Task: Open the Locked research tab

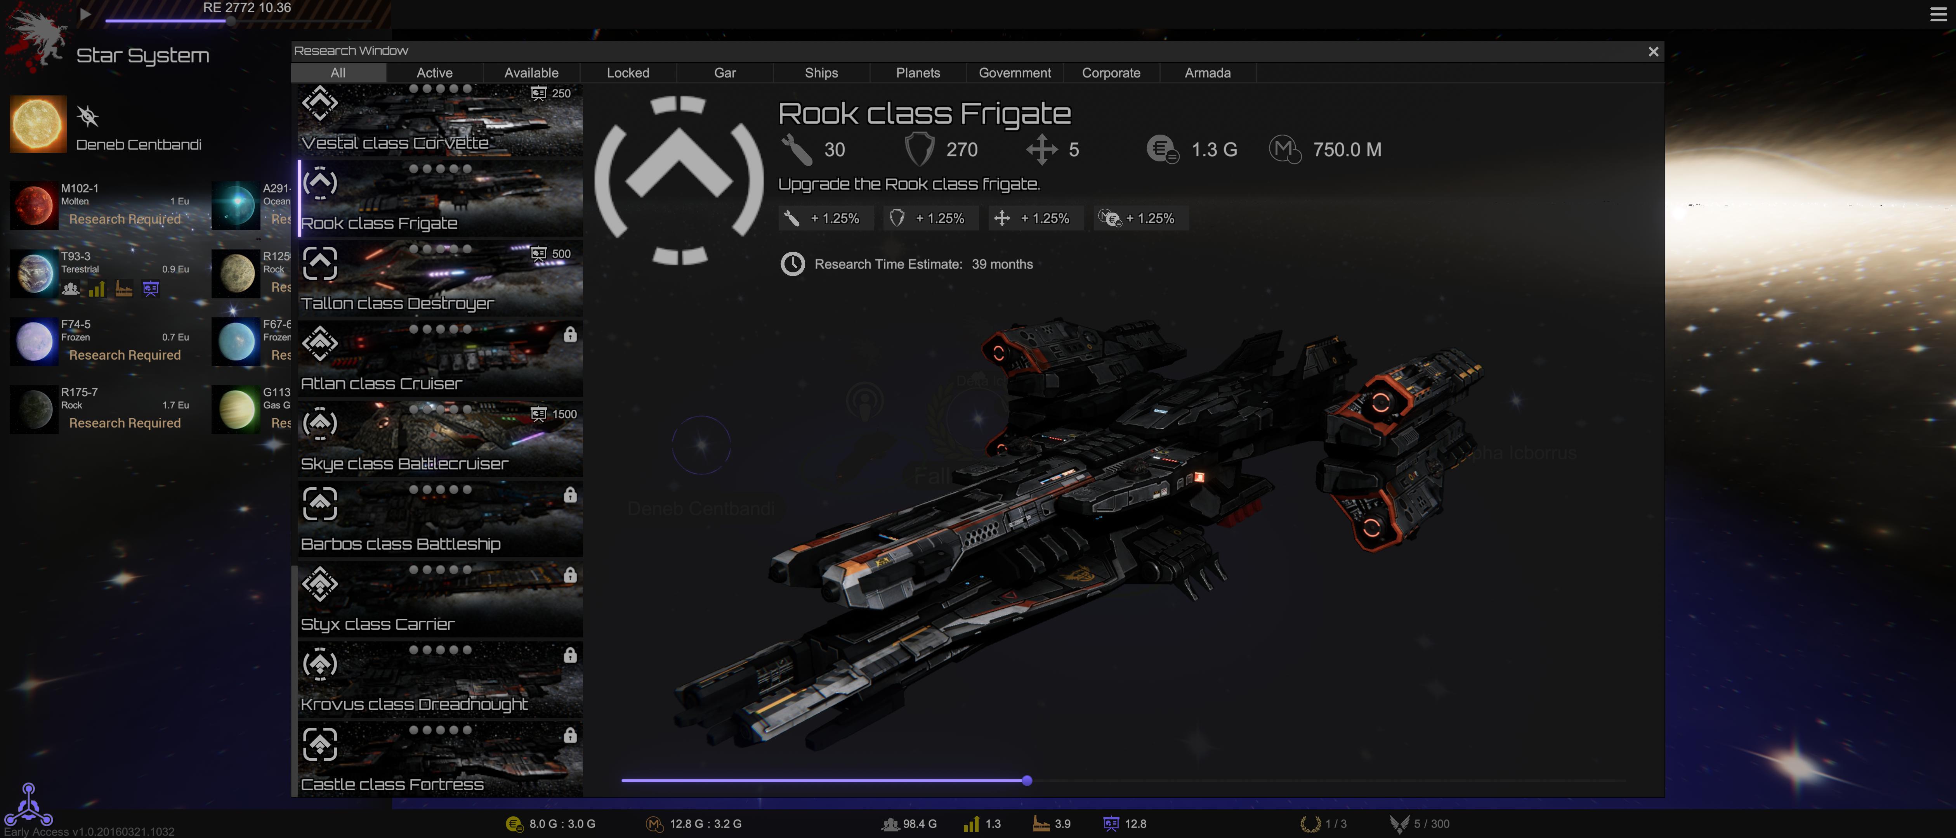Action: coord(628,73)
